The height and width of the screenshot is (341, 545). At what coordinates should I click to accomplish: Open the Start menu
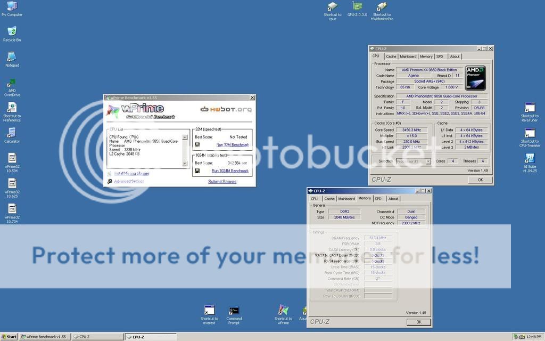point(9,337)
